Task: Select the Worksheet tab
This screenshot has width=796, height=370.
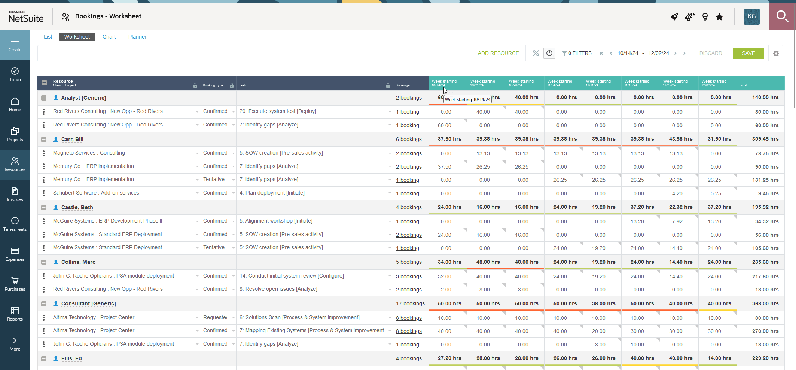Action: point(77,37)
